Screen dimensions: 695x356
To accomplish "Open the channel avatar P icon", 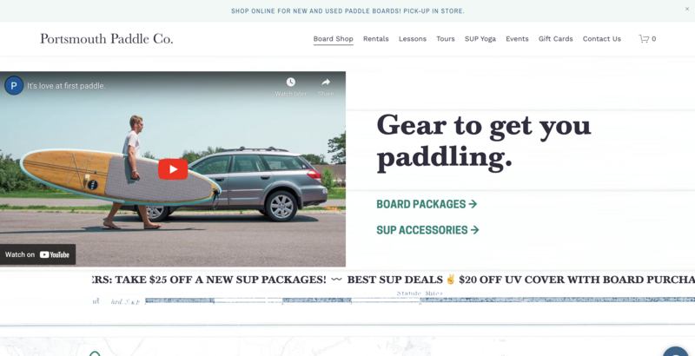I will click(14, 85).
